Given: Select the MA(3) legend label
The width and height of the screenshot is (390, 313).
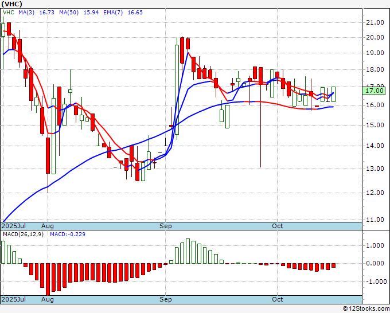Looking at the screenshot, I should (26, 13).
